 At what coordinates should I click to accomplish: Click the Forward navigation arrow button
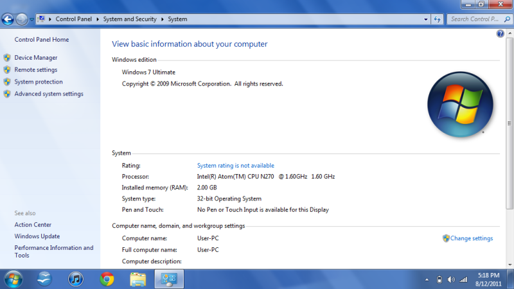(22, 19)
